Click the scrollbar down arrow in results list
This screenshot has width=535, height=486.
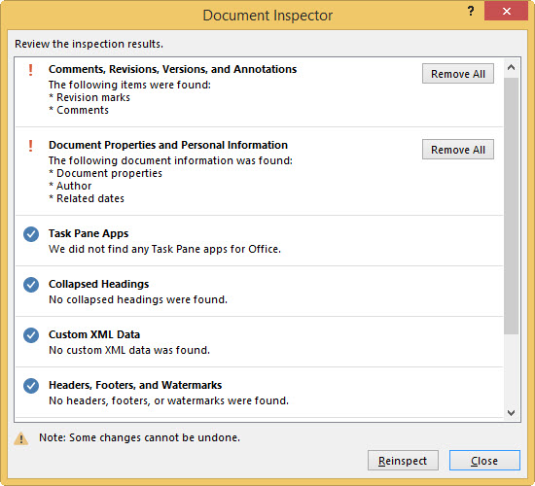[x=511, y=413]
